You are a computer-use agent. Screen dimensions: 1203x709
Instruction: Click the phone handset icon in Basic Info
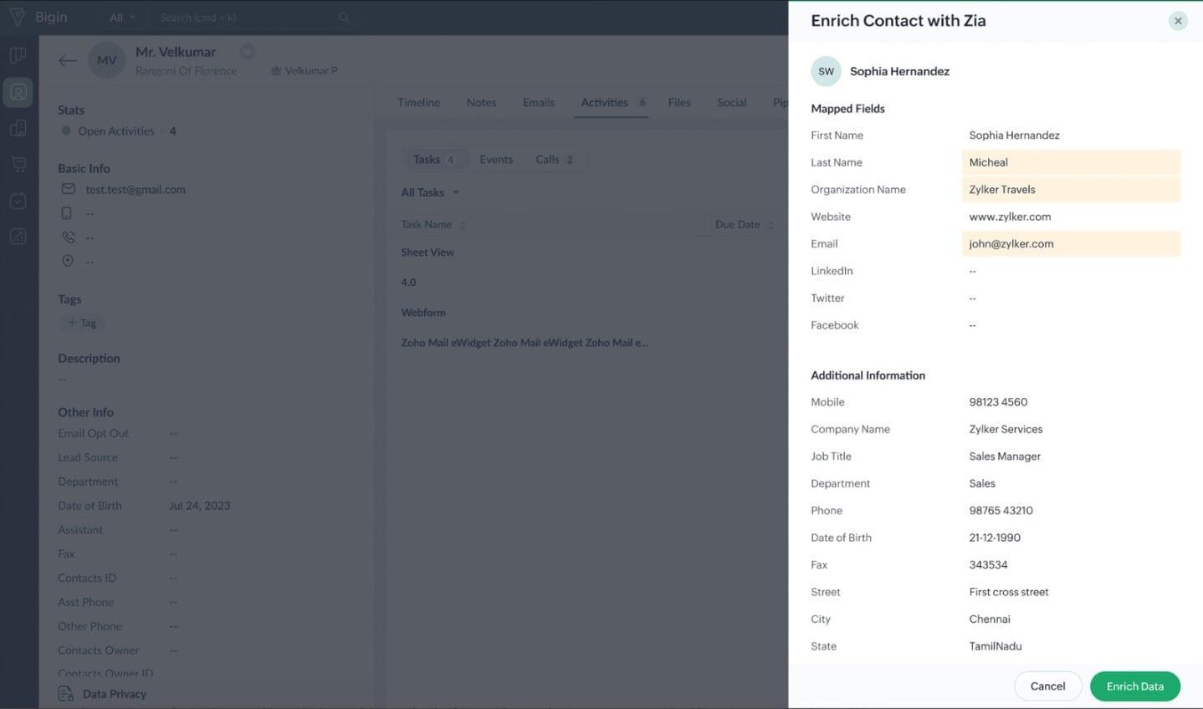(x=69, y=237)
